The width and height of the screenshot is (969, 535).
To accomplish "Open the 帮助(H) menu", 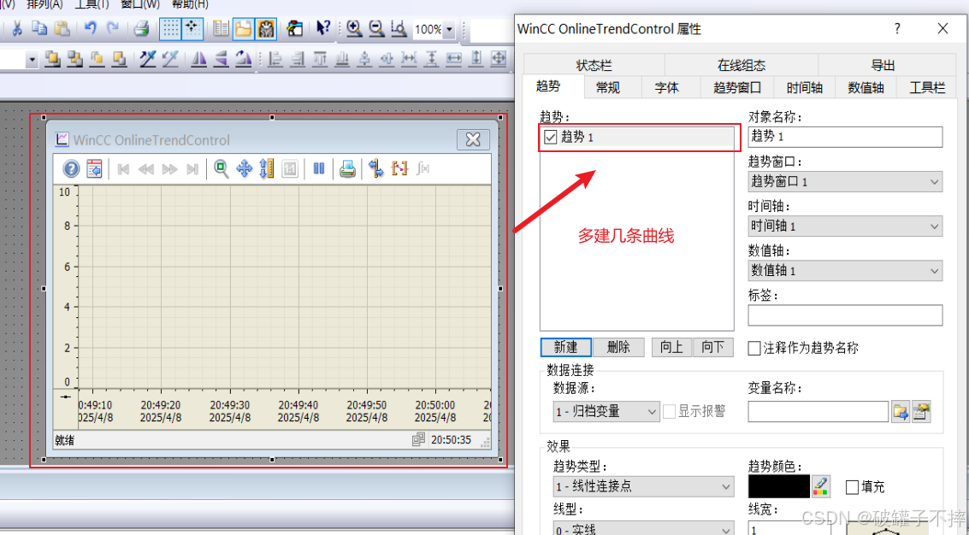I will [x=190, y=4].
